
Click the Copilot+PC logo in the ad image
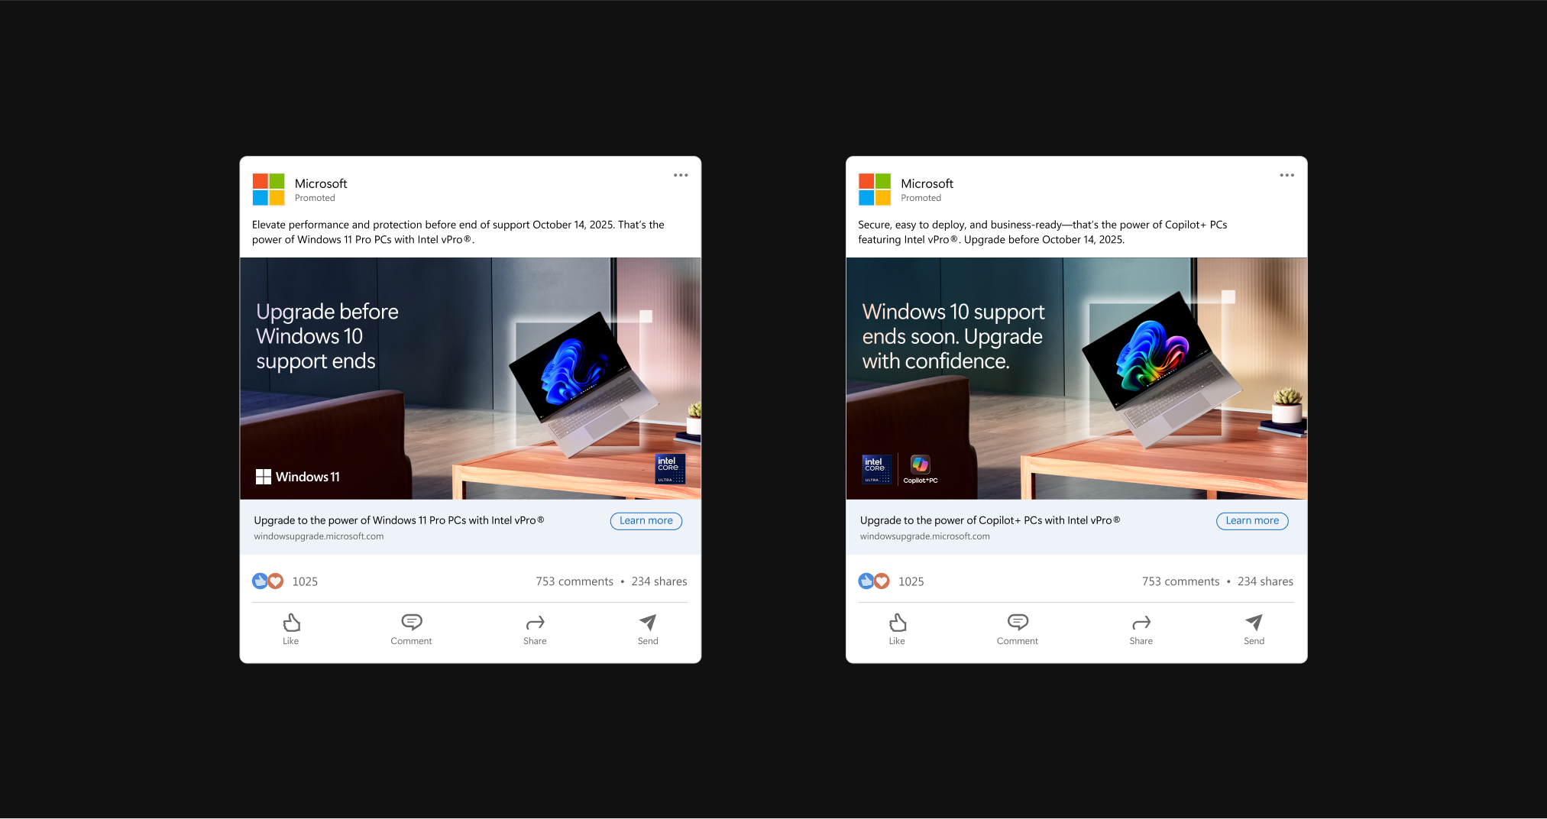[920, 469]
